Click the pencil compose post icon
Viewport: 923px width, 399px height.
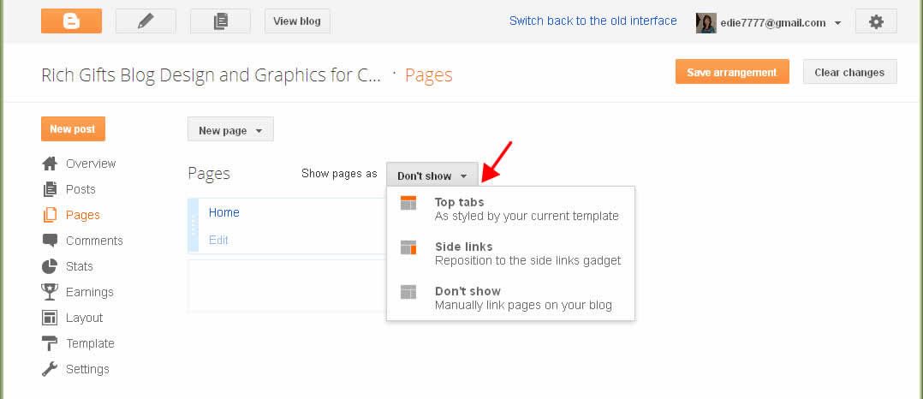point(146,21)
